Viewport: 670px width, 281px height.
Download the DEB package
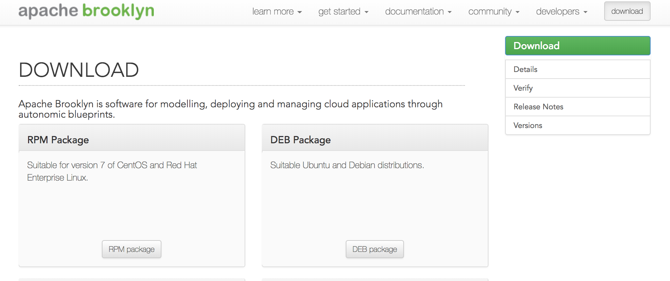pyautogui.click(x=375, y=249)
